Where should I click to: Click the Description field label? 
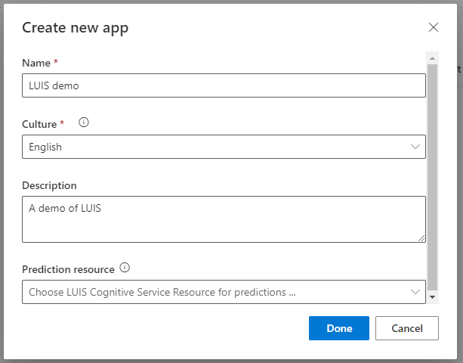pos(49,185)
